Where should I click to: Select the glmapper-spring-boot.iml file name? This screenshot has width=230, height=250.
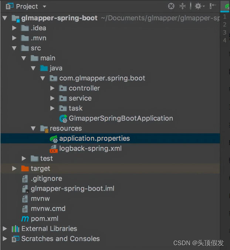pyautogui.click(x=72, y=189)
